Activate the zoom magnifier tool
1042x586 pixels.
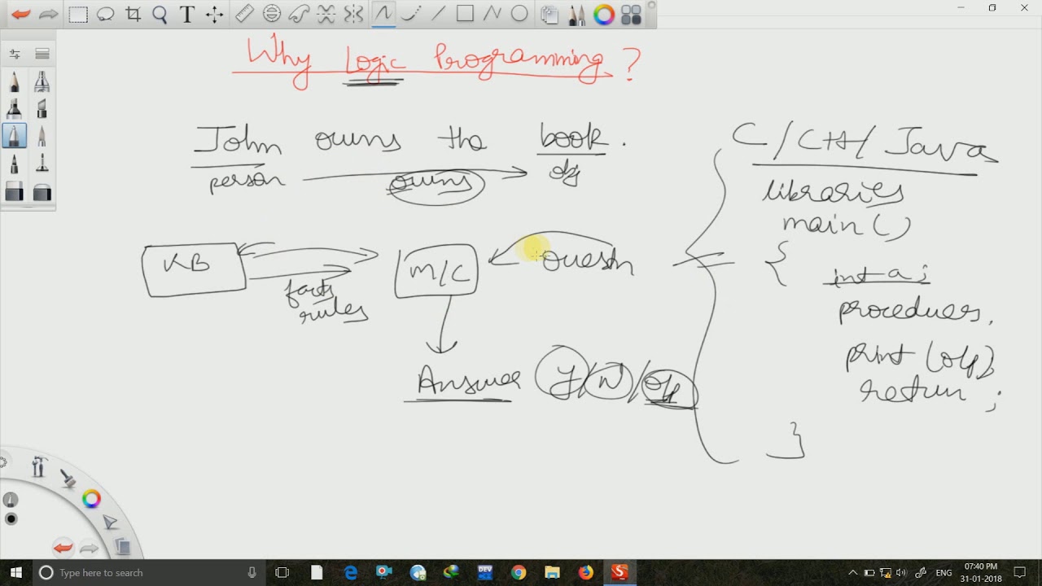160,15
